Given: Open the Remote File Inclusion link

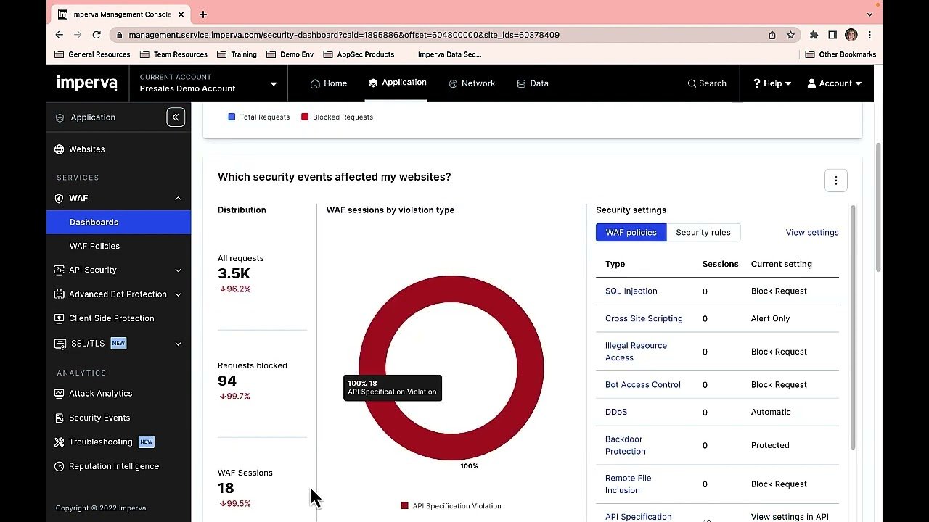Looking at the screenshot, I should (629, 484).
